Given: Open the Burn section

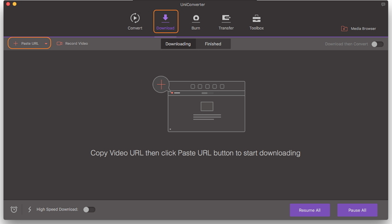Looking at the screenshot, I should (x=196, y=22).
